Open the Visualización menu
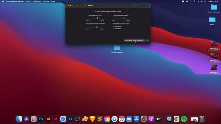The image size is (221, 124). [37, 1]
